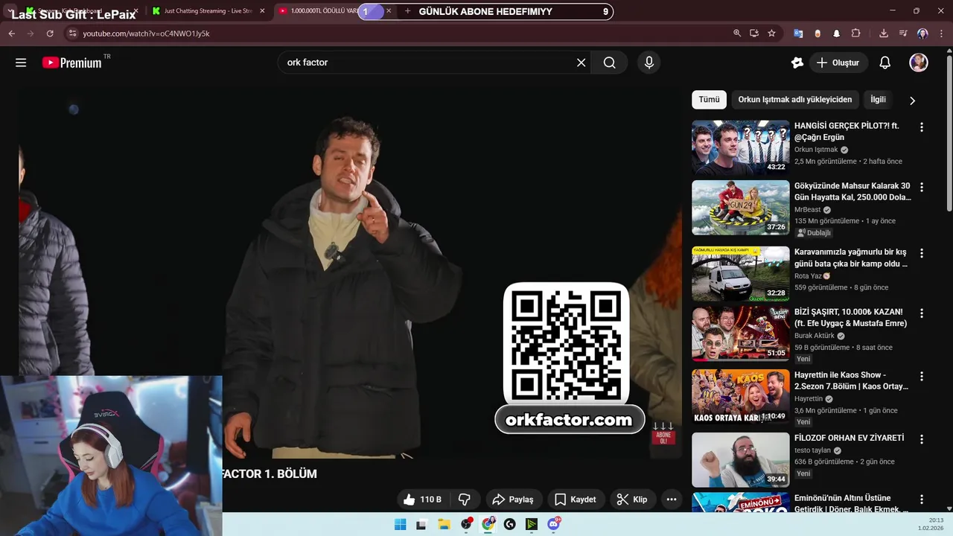Select the İlgili filter chip
The image size is (953, 536).
(878, 99)
